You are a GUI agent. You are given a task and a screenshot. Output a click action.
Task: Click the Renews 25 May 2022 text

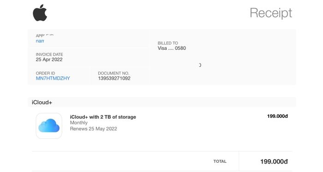tap(94, 129)
